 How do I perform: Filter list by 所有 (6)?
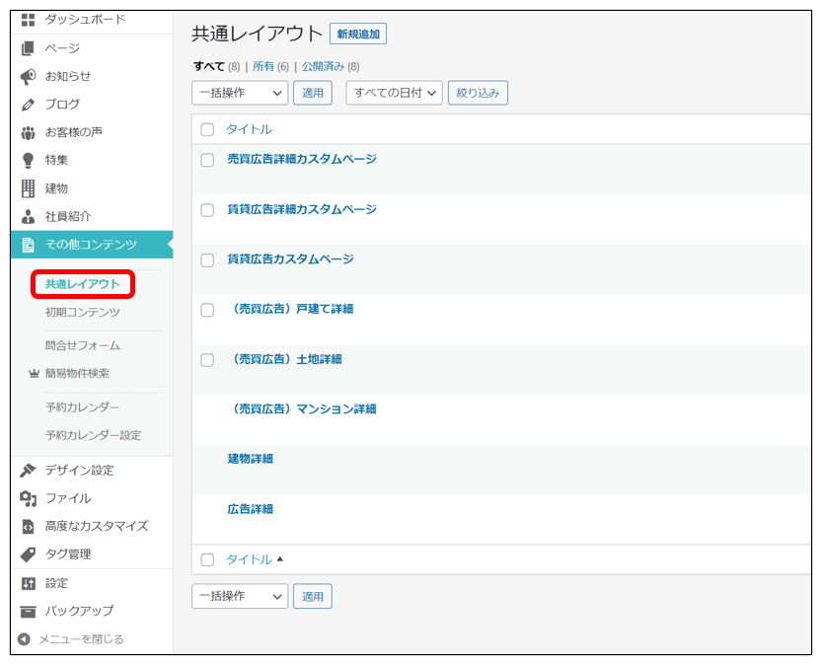point(270,66)
